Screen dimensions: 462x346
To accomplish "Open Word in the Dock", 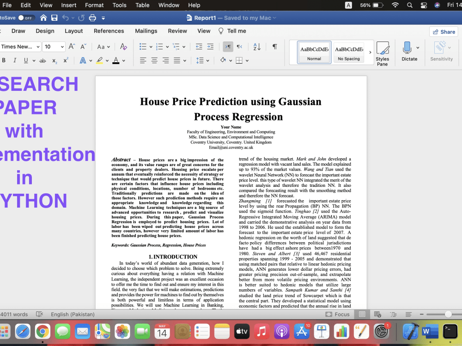I will [430, 332].
